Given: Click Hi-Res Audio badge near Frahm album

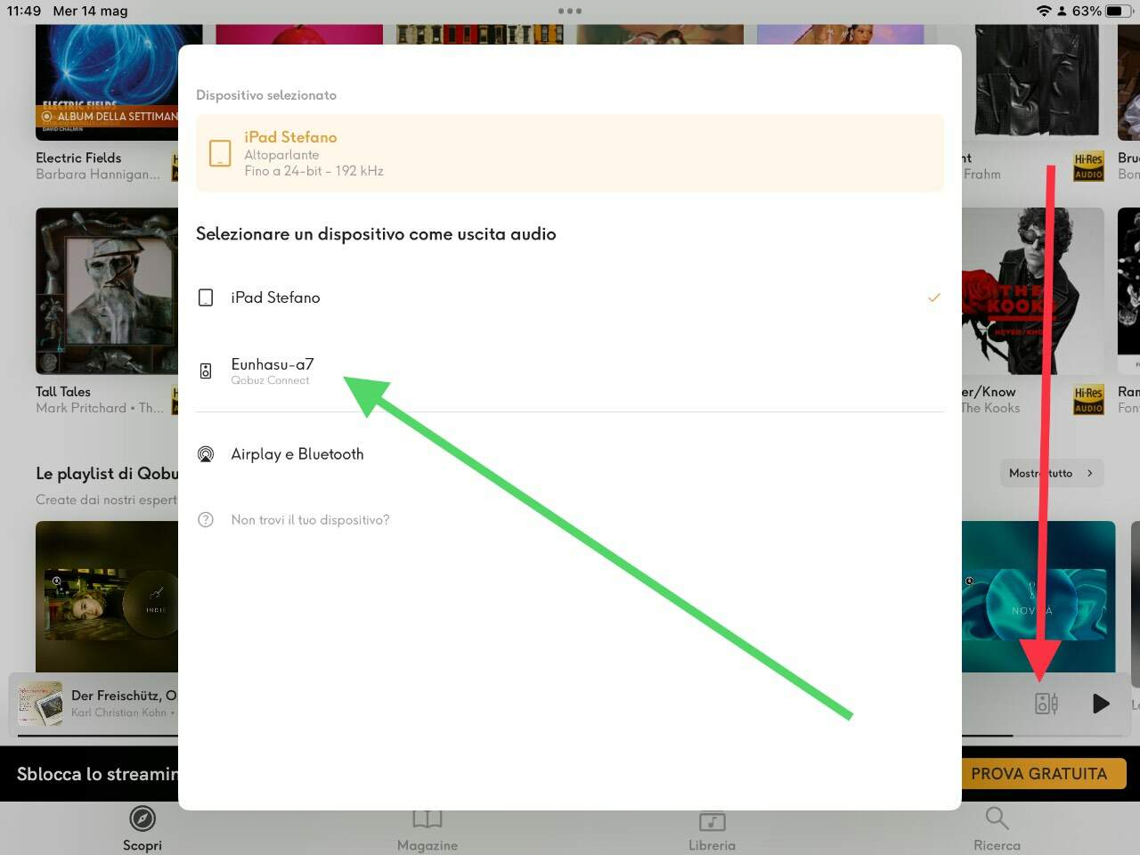Looking at the screenshot, I should 1088,167.
